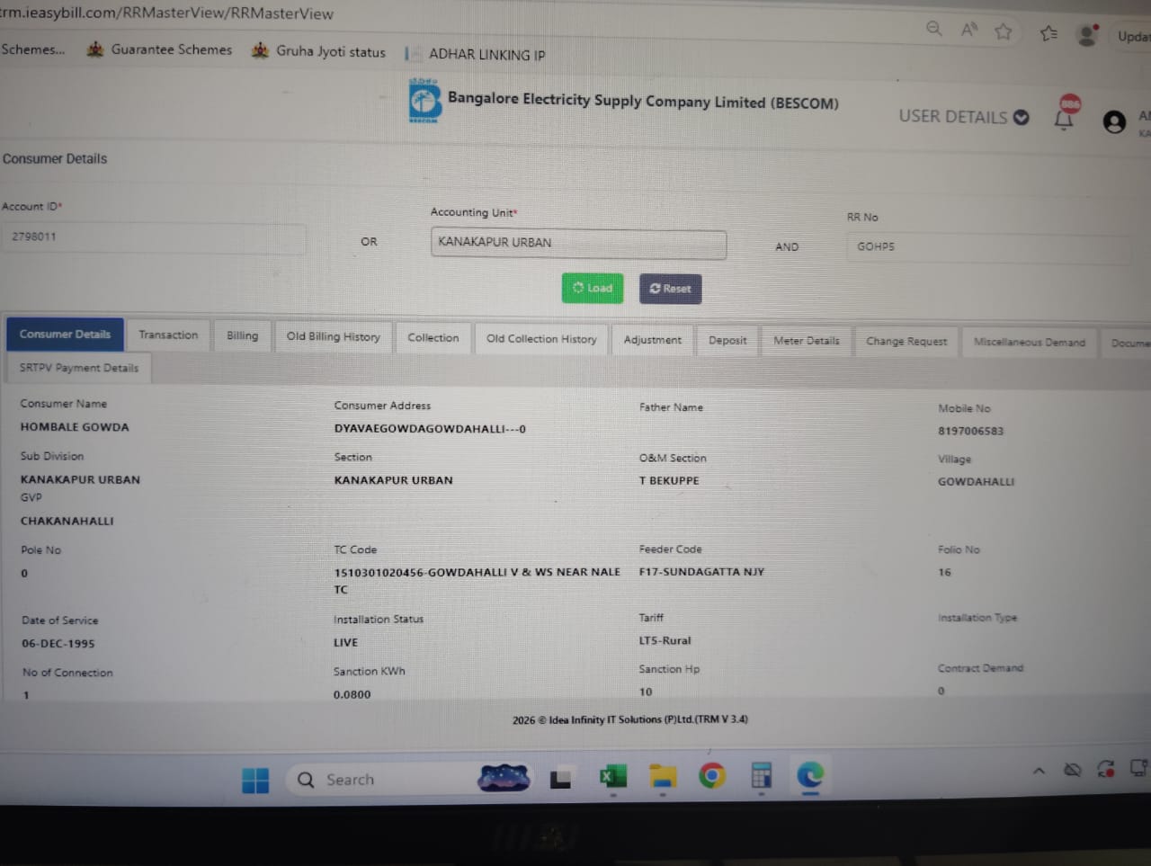Click the Consumer Details section heading
Viewport: 1151px width, 866px height.
55,159
